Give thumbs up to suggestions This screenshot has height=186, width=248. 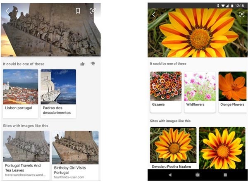(x=82, y=64)
